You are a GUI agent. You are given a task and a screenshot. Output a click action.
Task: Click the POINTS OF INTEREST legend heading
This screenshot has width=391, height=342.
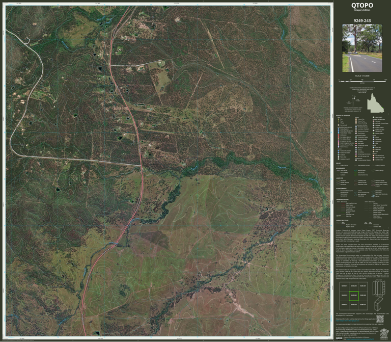tap(343, 116)
